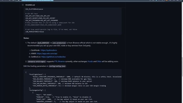Image resolution: width=183 pixels, height=103 pixels.
Task: Click the "SAKEPERP_LEVERAGE": 5 line
Action: click(67, 102)
